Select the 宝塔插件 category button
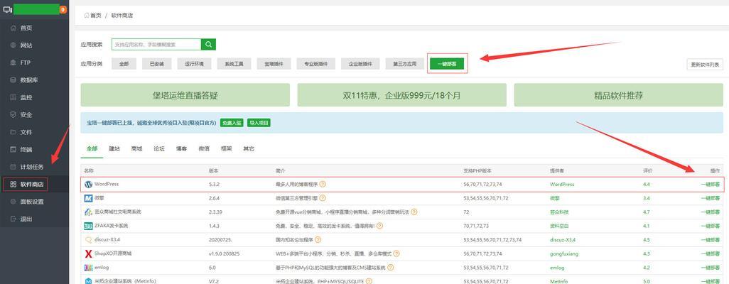The width and height of the screenshot is (729, 284). tap(274, 64)
